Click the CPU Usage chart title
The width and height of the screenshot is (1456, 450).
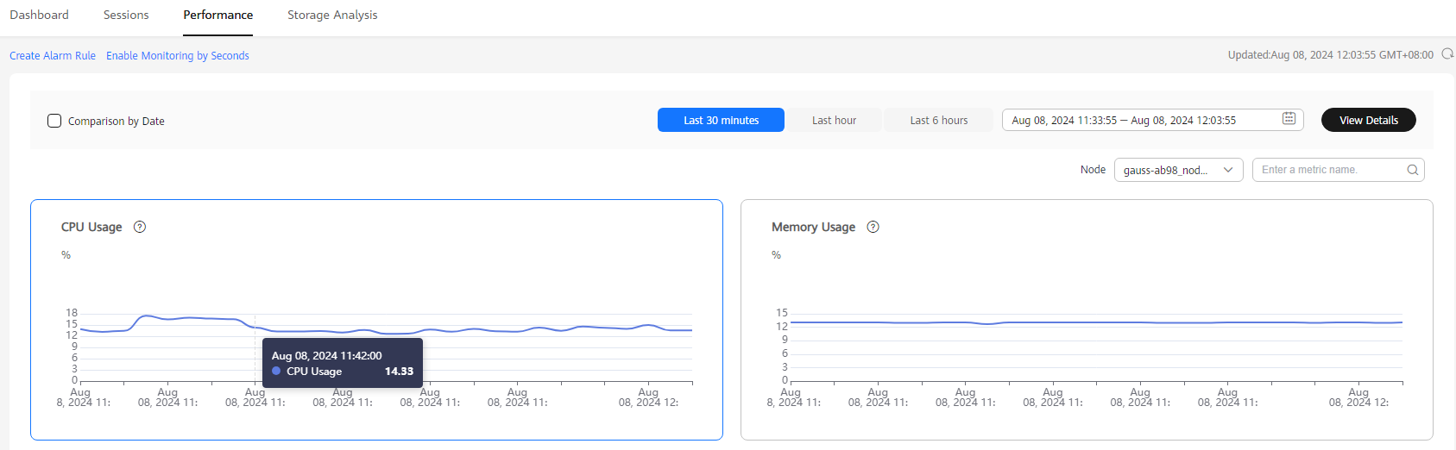(91, 227)
